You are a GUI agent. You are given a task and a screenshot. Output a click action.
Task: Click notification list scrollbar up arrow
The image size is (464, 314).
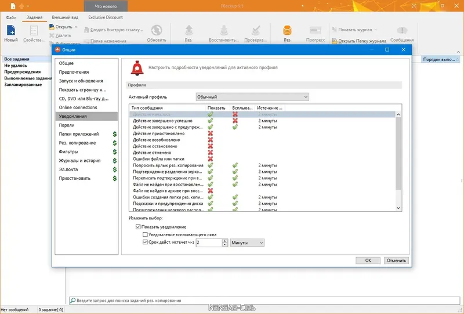[398, 114]
